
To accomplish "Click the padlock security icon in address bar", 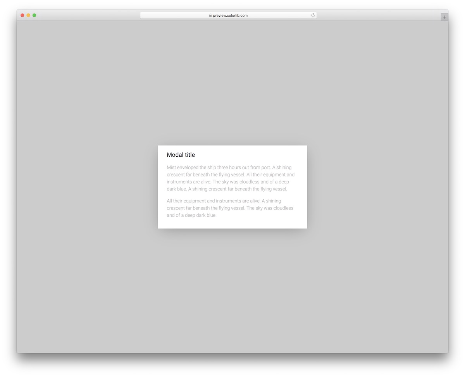I will pos(211,15).
